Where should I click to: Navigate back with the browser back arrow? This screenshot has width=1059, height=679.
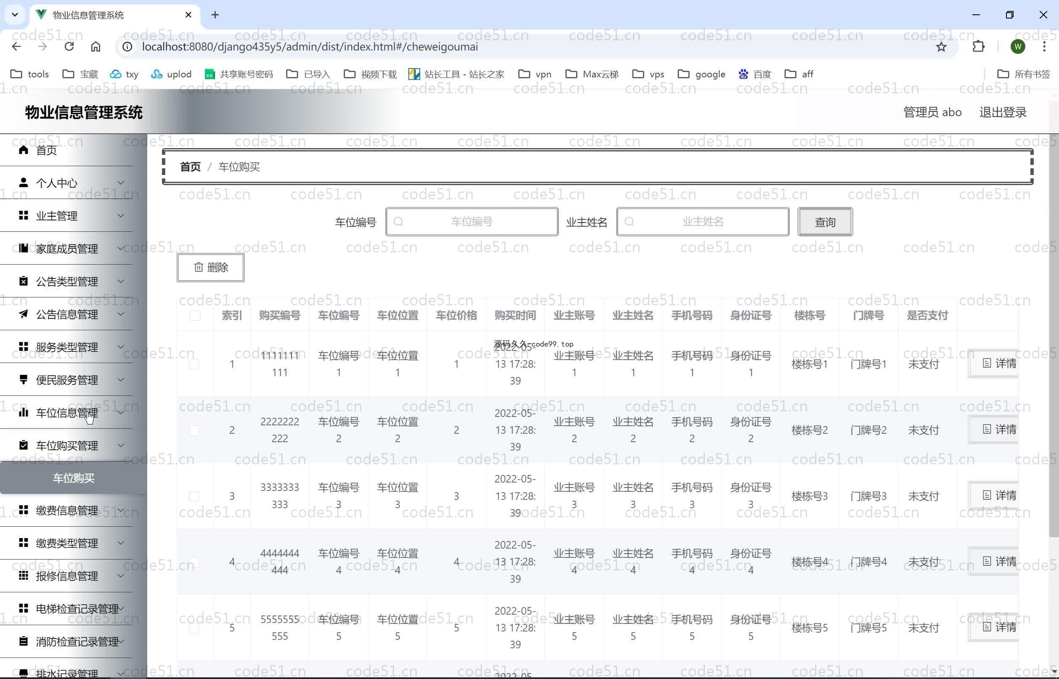[16, 47]
